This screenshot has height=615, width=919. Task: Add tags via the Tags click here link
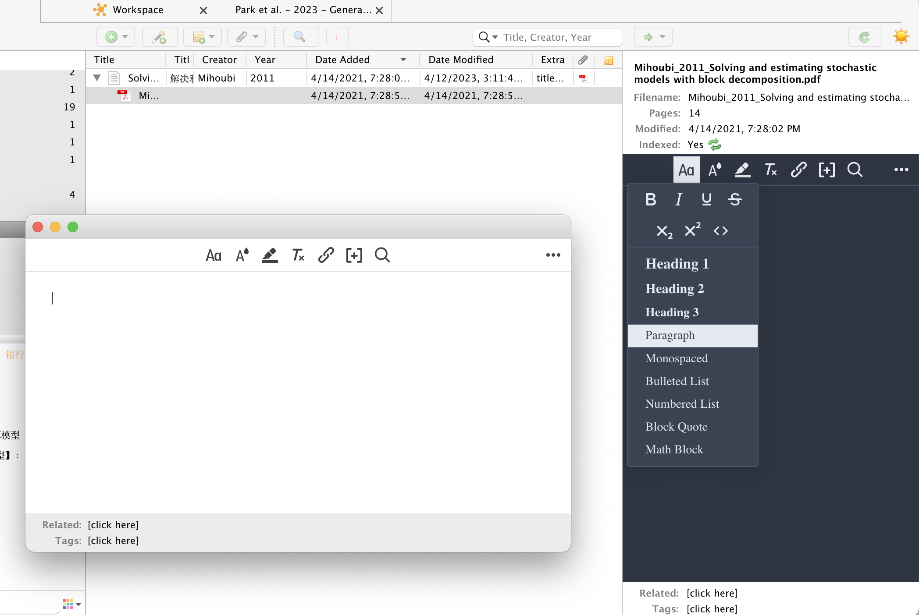[113, 541]
